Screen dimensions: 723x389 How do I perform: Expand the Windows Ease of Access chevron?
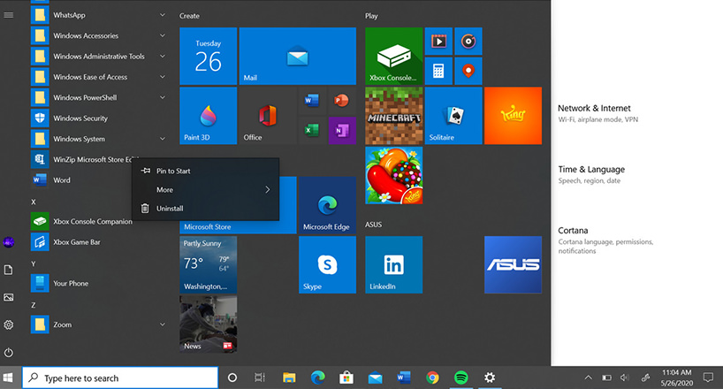point(163,77)
